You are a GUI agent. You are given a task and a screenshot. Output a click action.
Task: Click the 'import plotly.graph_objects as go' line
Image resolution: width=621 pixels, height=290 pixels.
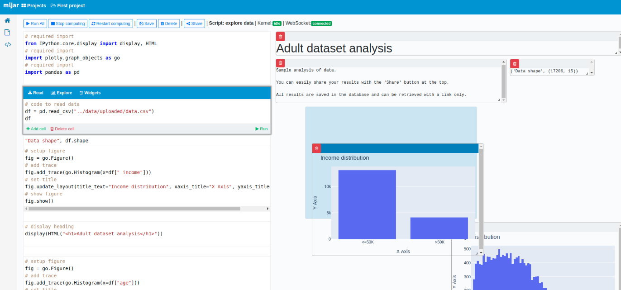72,58
